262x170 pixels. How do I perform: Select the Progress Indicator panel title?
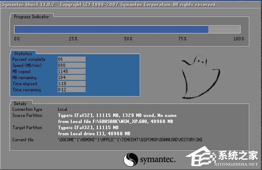(31, 17)
